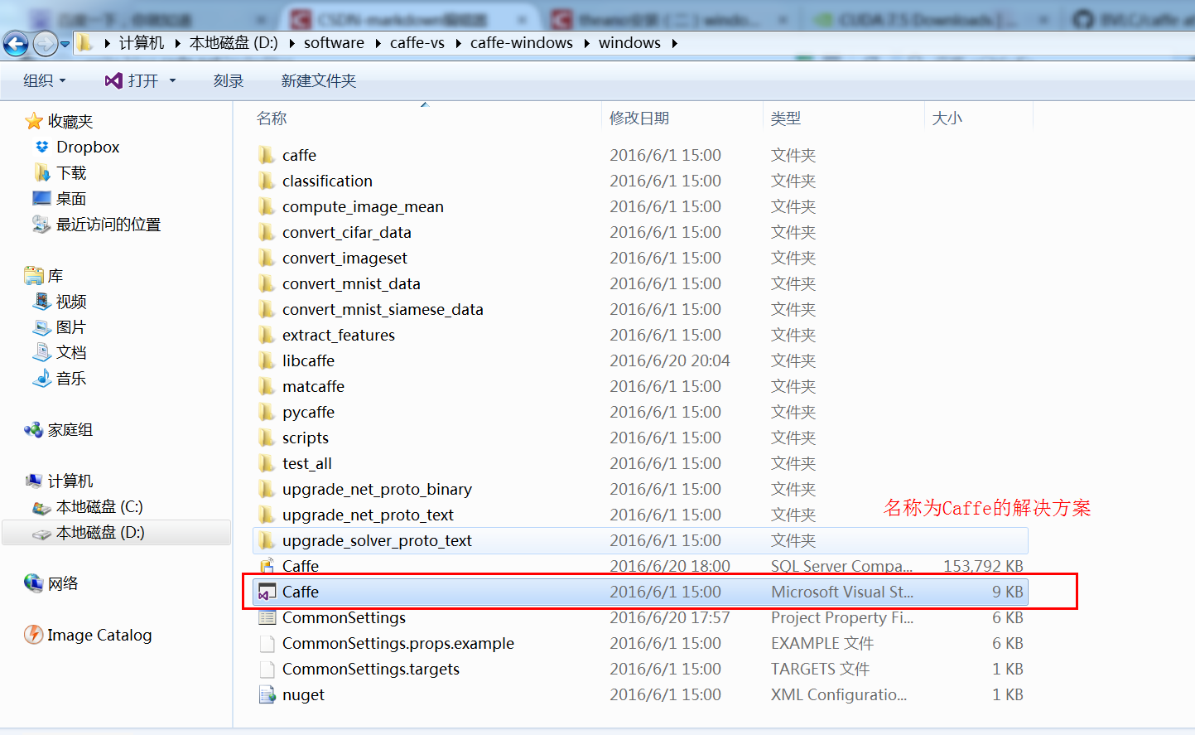1195x735 pixels.
Task: Select the CommonSettings Project Property file icon
Action: [267, 617]
